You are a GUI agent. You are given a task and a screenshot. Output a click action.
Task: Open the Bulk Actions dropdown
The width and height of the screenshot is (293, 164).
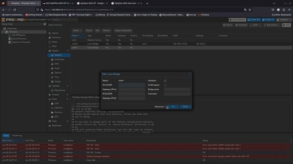pyautogui.click(x=271, y=25)
